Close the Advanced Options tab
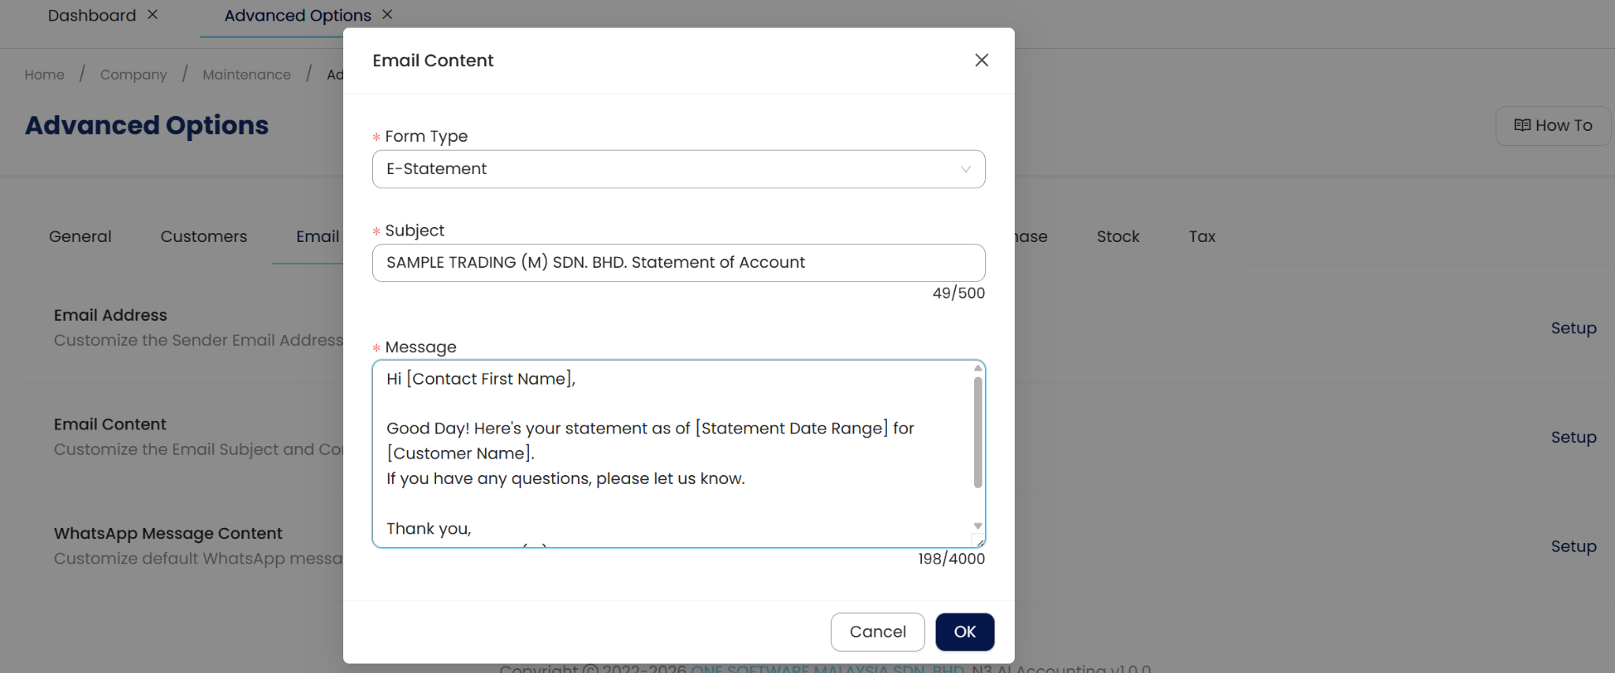Screen dimensions: 1615x673 point(387,15)
